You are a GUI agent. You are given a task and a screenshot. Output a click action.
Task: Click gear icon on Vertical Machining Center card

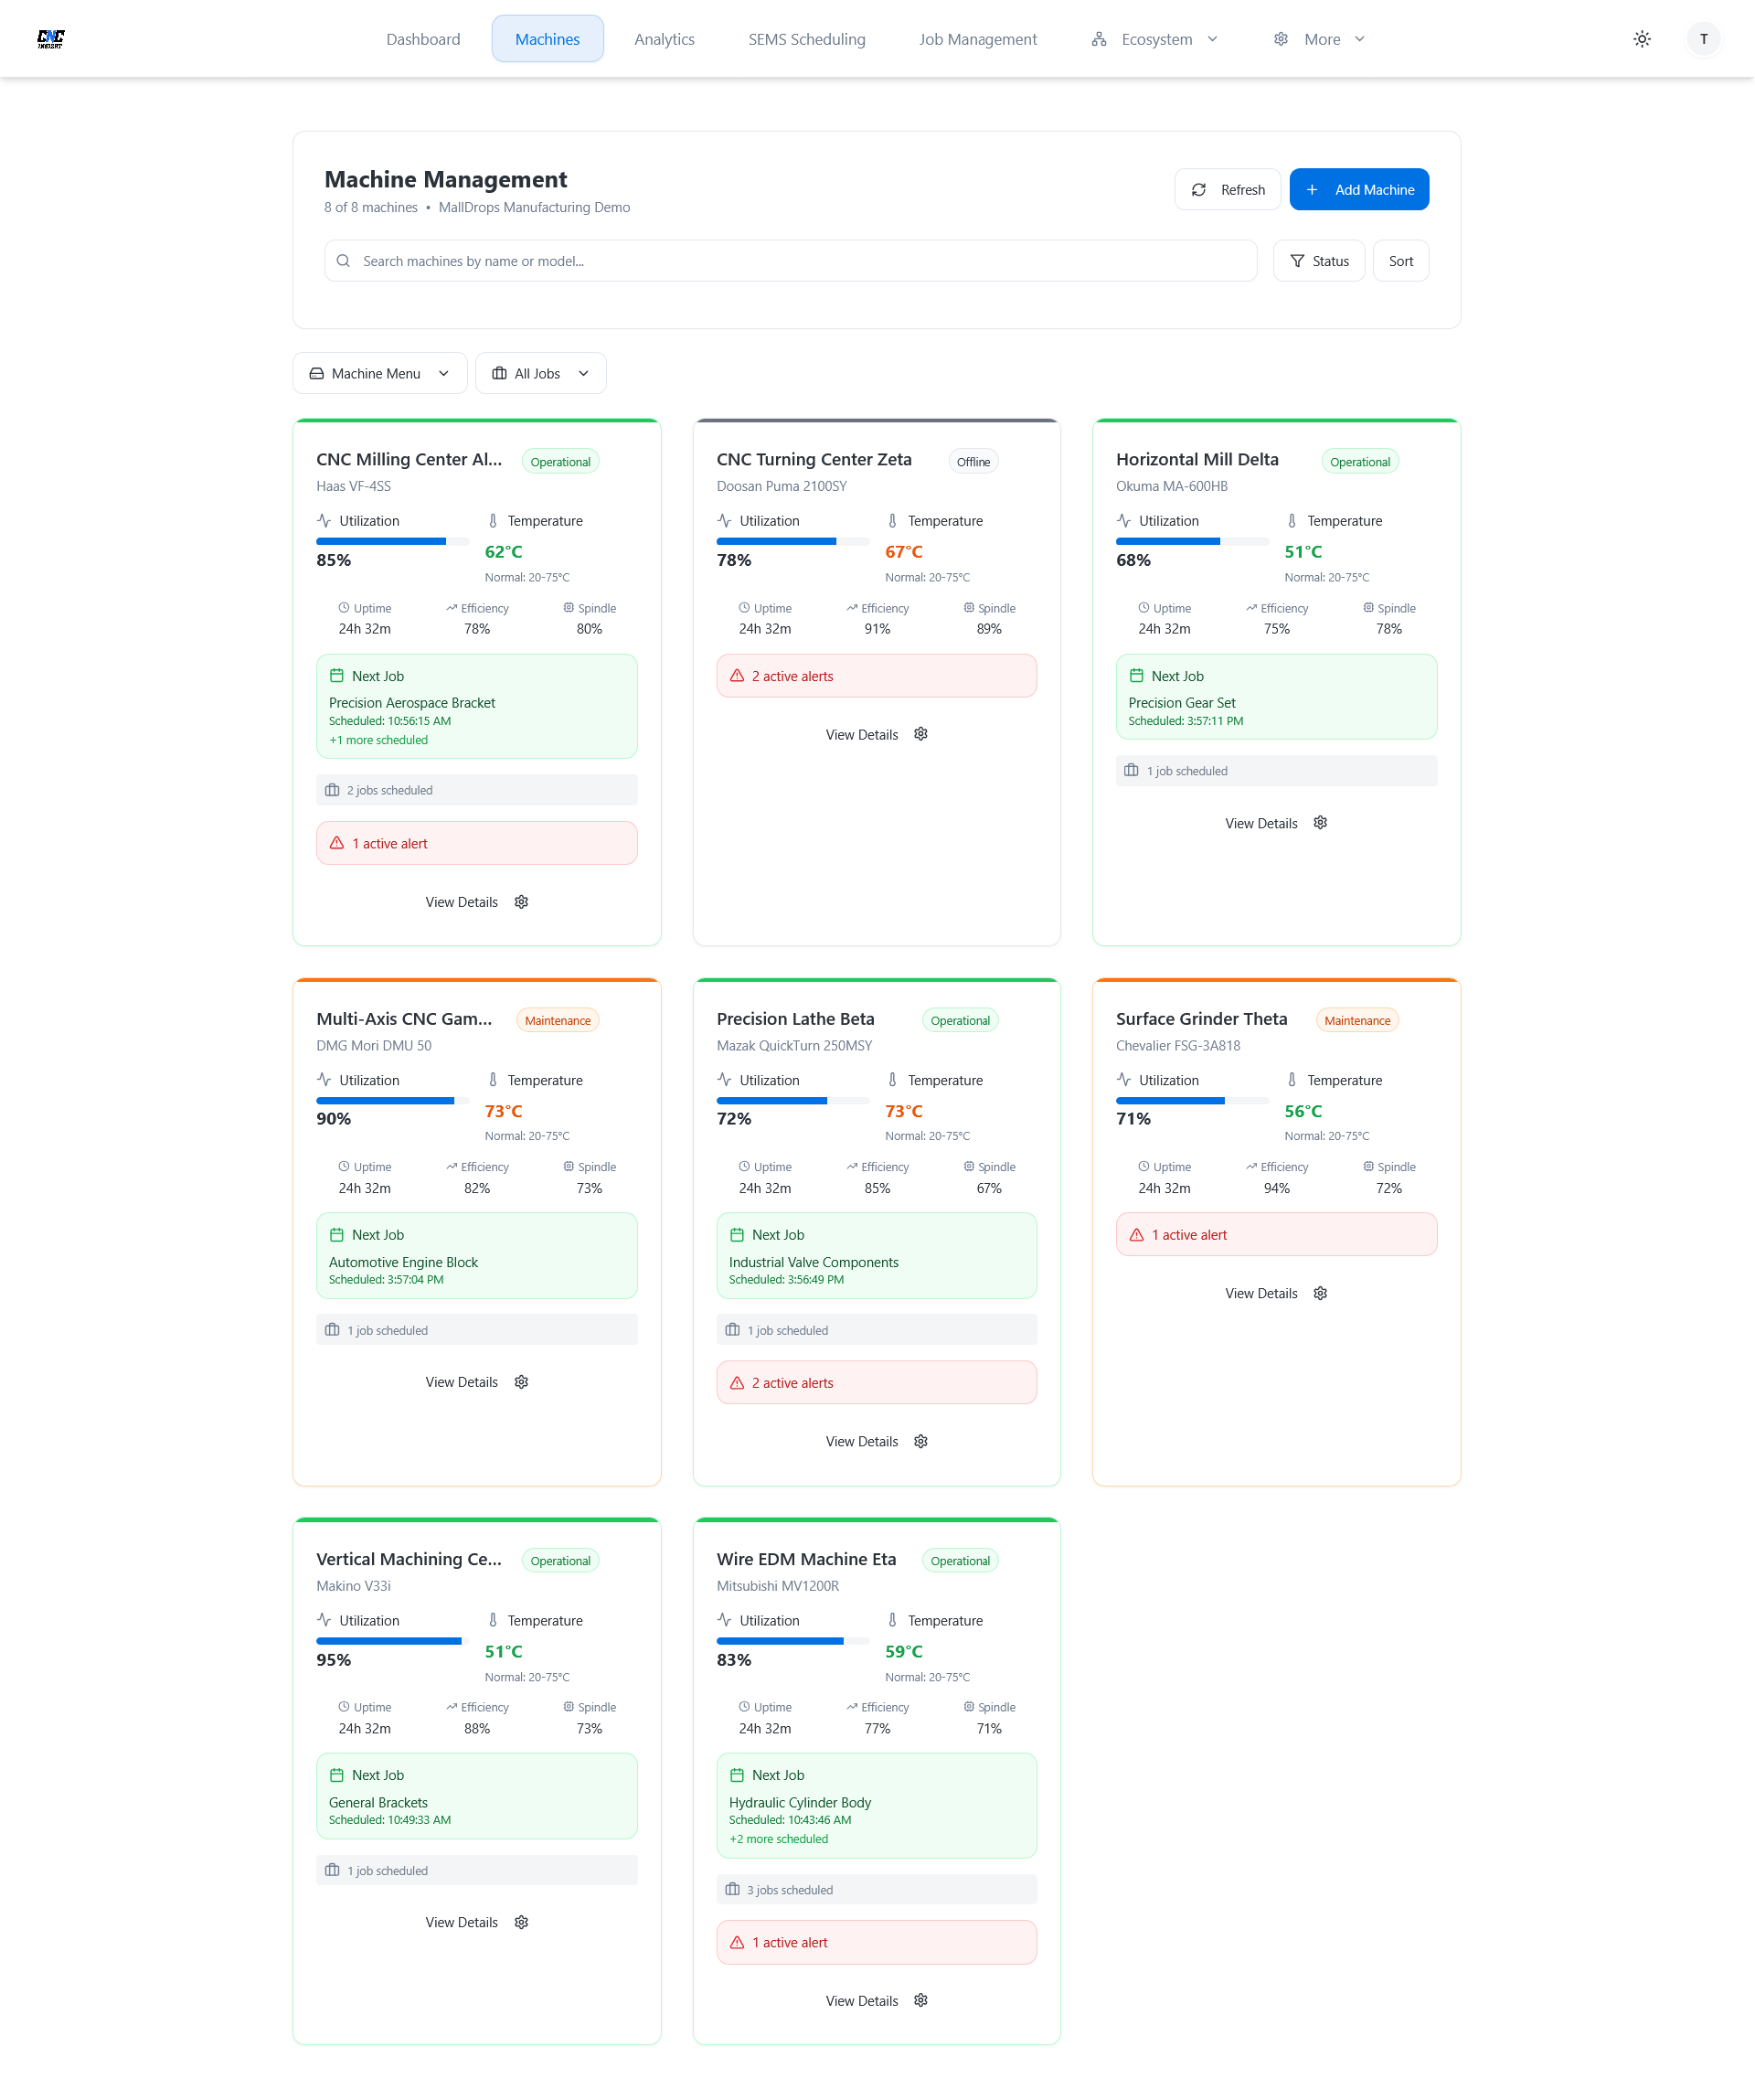pyautogui.click(x=521, y=1922)
